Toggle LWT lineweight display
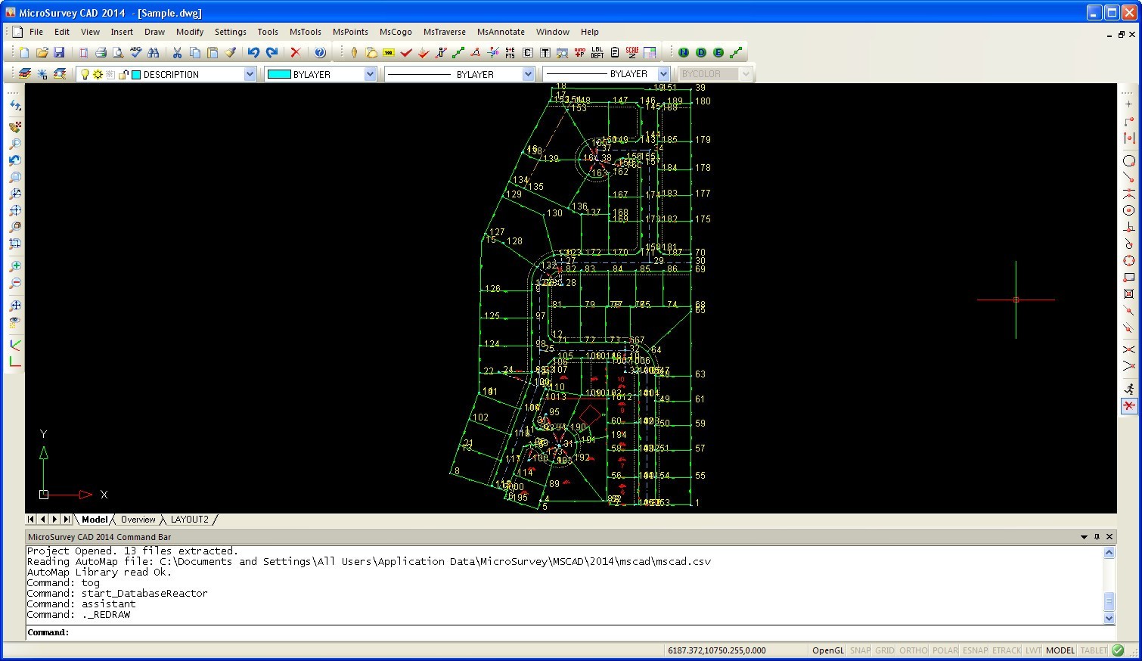The width and height of the screenshot is (1142, 661). [x=1034, y=650]
